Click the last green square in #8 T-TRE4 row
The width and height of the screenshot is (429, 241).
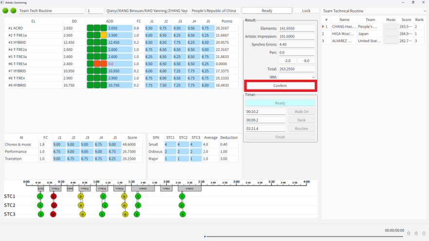[x=104, y=78]
